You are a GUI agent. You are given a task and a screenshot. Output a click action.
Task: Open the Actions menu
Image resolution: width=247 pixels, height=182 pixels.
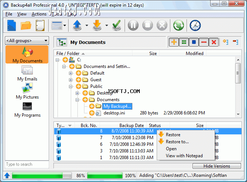point(39,14)
